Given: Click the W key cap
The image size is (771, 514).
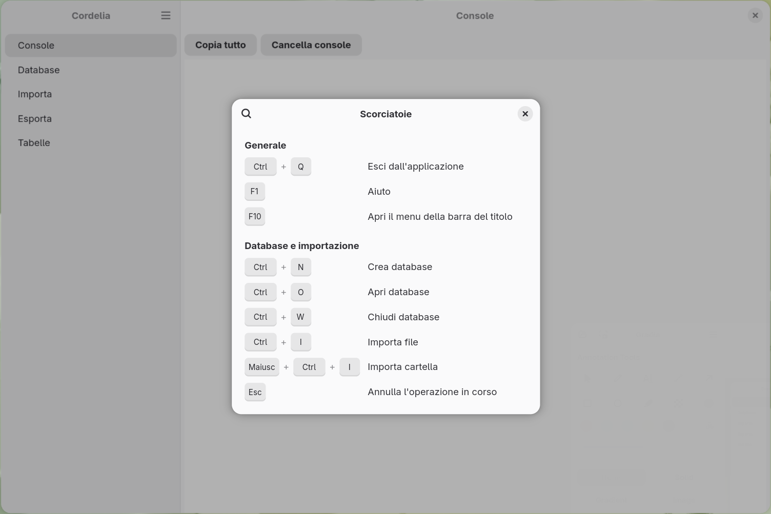Looking at the screenshot, I should pos(301,317).
